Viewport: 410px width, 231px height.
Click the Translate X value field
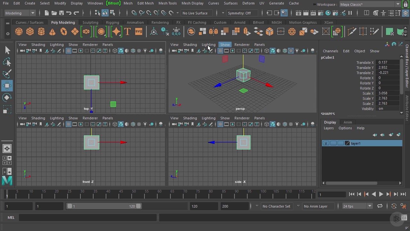(x=388, y=62)
